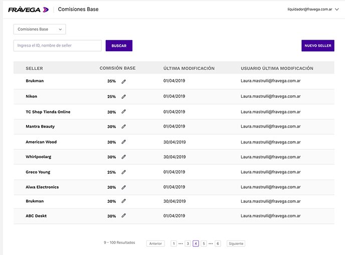Open pagination page 3

click(188, 243)
